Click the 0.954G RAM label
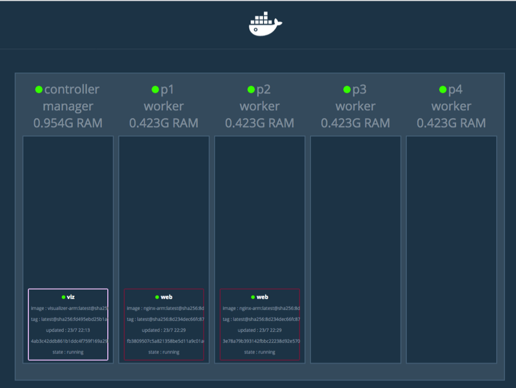The height and width of the screenshot is (388, 516). [x=68, y=122]
